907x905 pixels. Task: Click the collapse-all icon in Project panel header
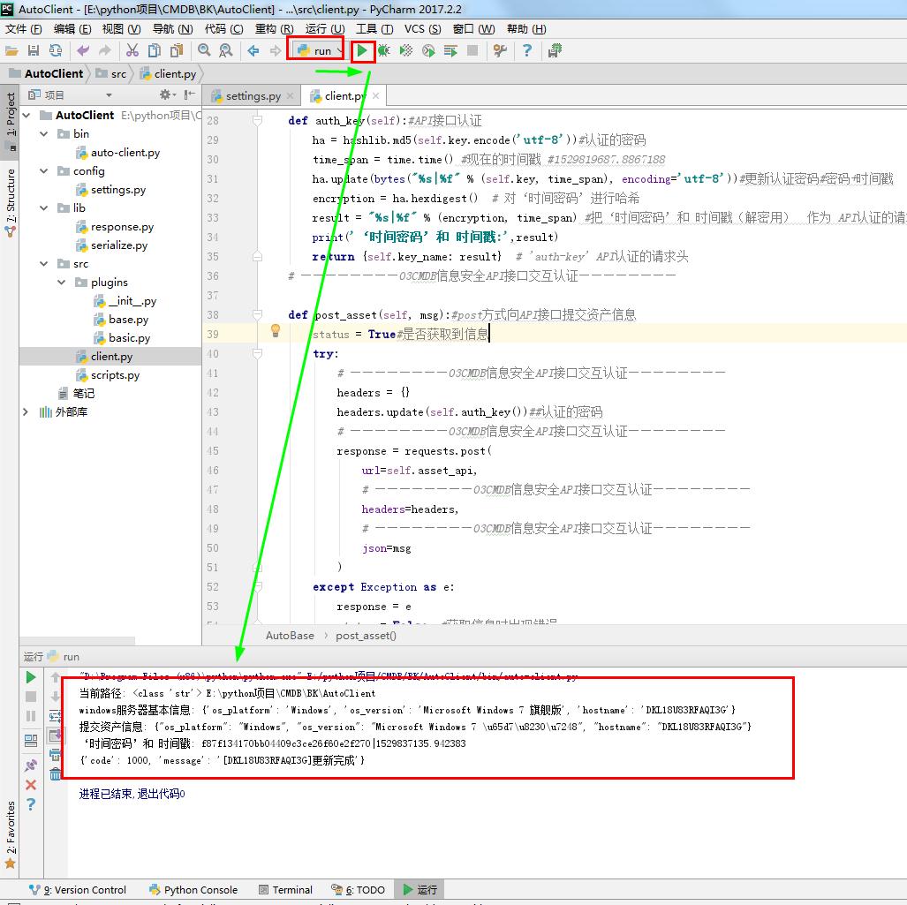point(189,94)
